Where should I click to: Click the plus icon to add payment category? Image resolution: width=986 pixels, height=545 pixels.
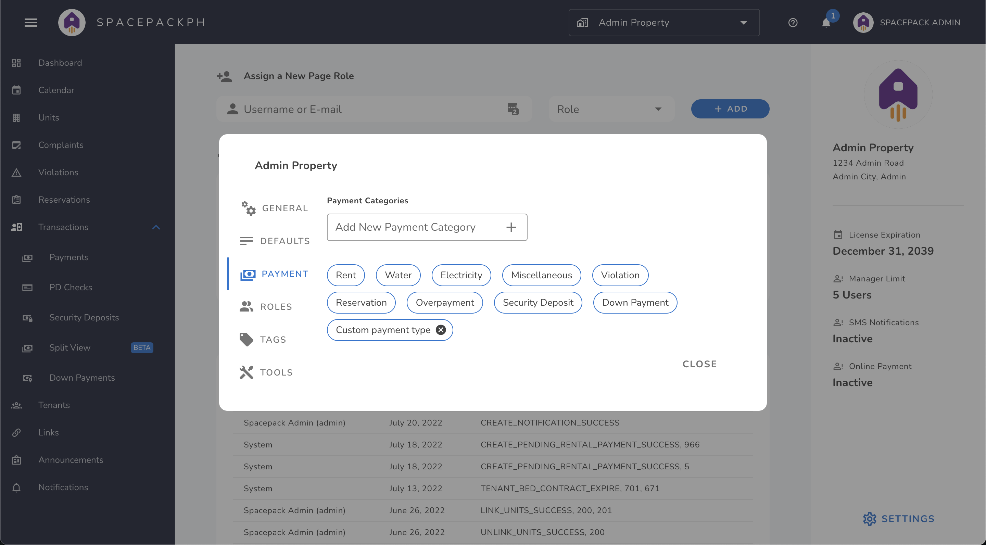tap(511, 227)
